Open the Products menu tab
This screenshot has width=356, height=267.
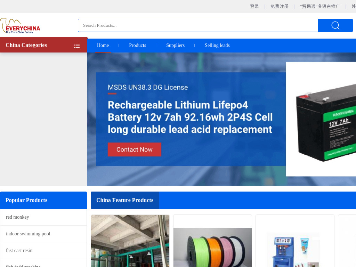click(x=137, y=46)
